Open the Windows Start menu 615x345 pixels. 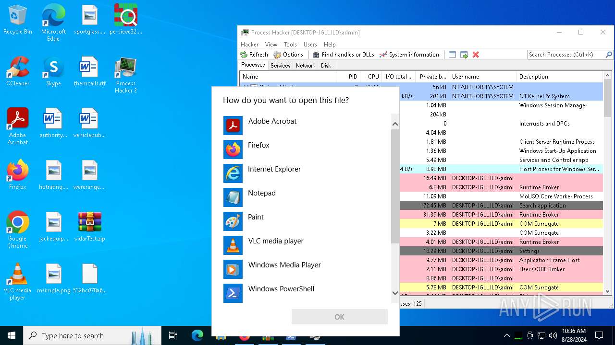click(12, 335)
